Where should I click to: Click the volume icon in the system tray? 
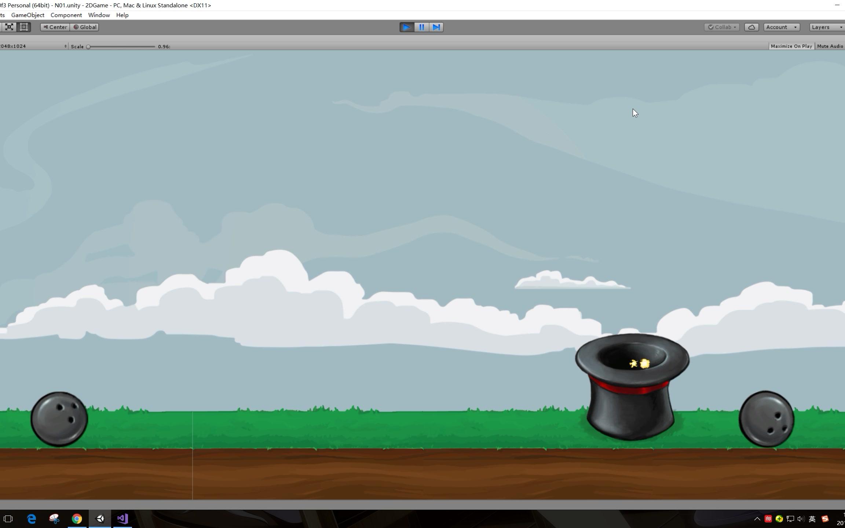(801, 518)
